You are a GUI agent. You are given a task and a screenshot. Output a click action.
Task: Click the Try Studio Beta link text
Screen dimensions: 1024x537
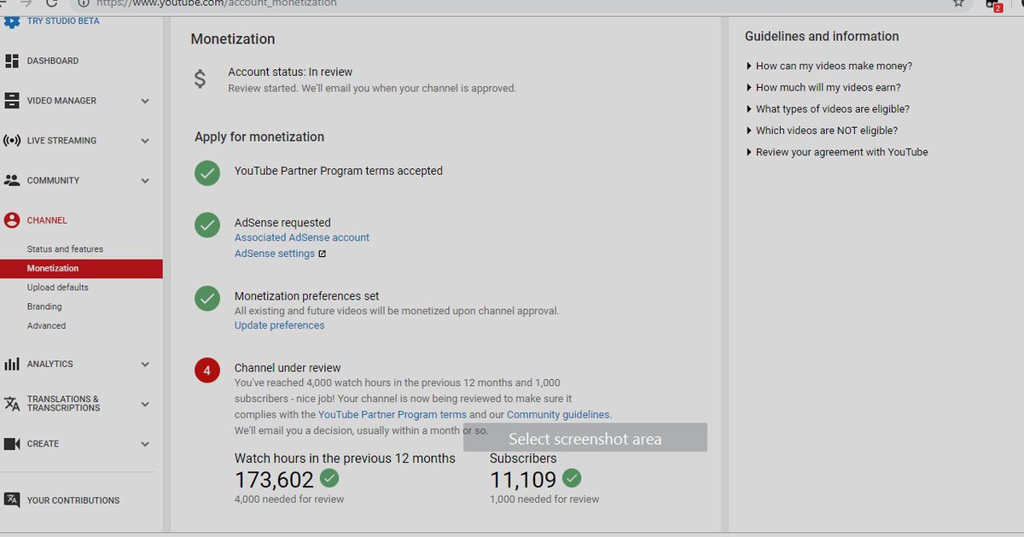(63, 20)
